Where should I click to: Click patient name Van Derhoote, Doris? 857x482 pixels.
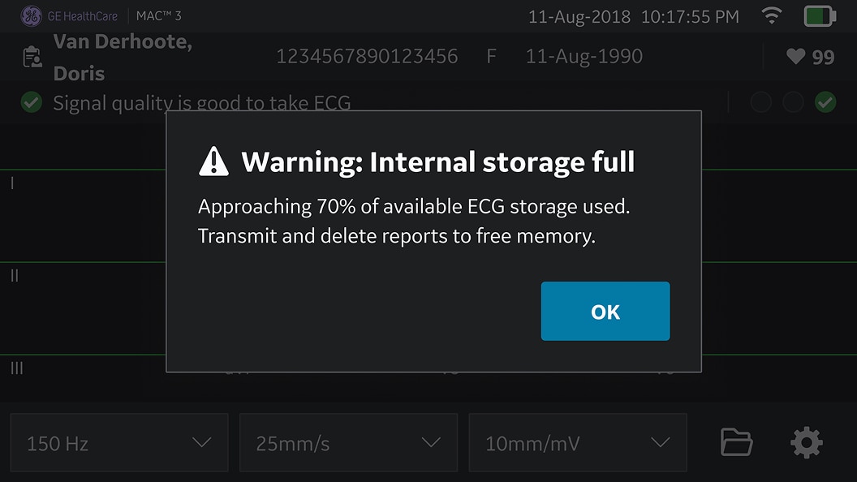point(122,57)
